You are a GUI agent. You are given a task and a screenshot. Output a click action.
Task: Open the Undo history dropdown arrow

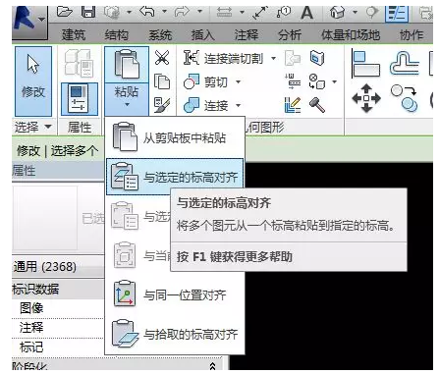(165, 12)
